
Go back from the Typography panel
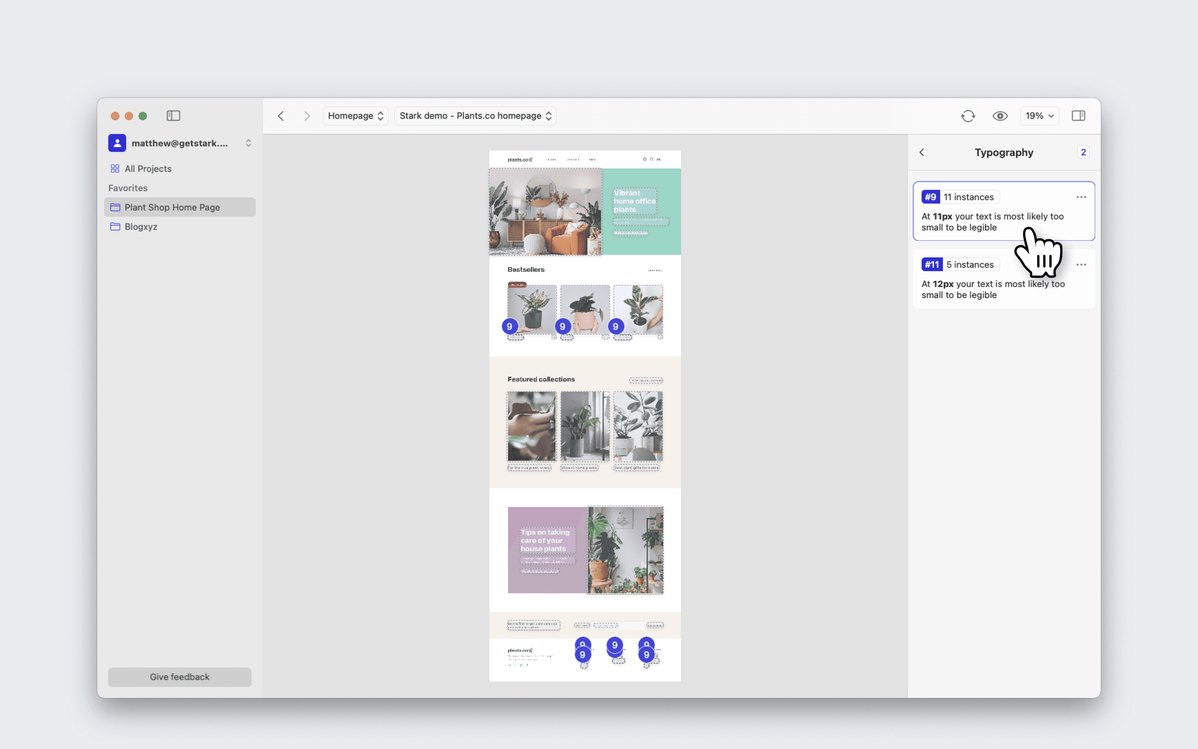[x=921, y=152]
